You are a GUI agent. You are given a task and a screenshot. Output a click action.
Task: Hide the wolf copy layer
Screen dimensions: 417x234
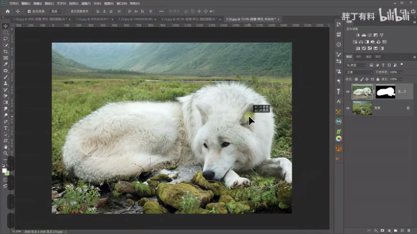pyautogui.click(x=348, y=92)
